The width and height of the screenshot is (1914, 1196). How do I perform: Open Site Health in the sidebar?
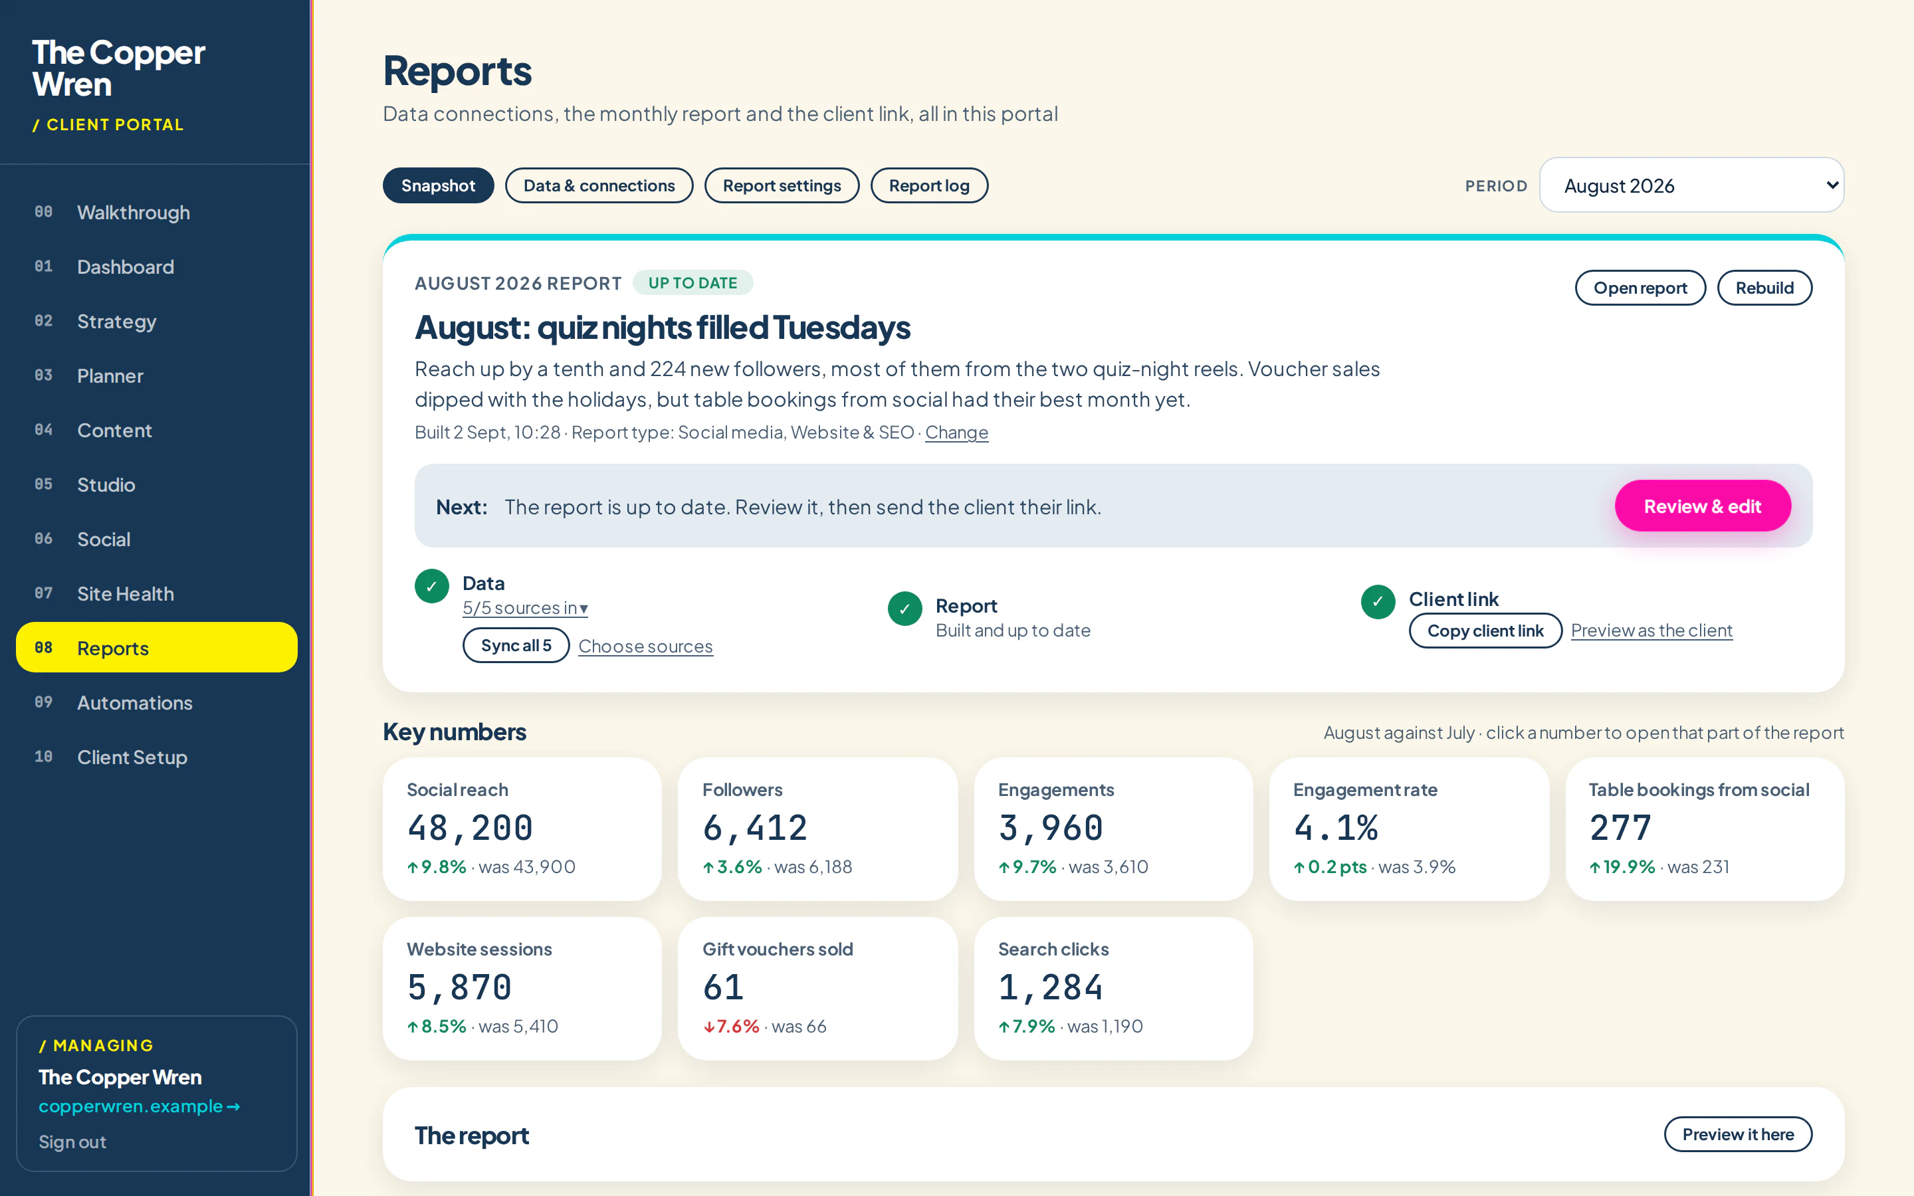(157, 594)
